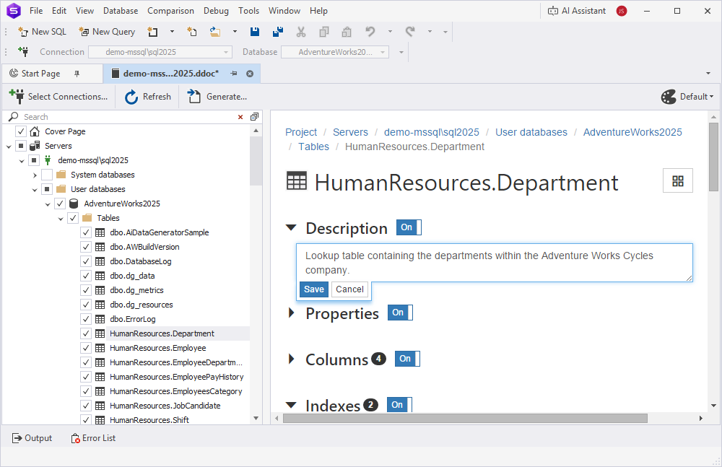Toggle the Description section On switch
Image resolution: width=722 pixels, height=467 pixels.
click(x=409, y=227)
